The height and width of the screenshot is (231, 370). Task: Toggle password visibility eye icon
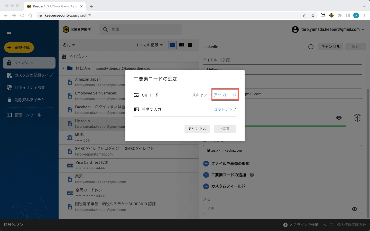point(339,118)
